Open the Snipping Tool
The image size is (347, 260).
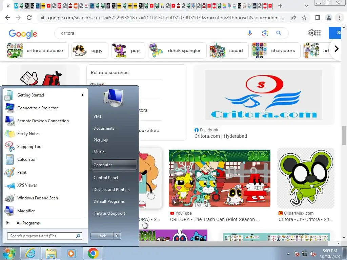pyautogui.click(x=45, y=146)
